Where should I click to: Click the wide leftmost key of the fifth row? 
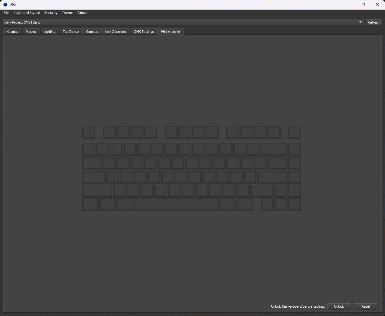click(97, 191)
